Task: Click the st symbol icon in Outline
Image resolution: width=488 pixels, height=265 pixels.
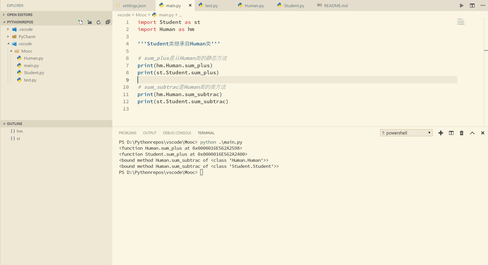Action: pos(13,138)
